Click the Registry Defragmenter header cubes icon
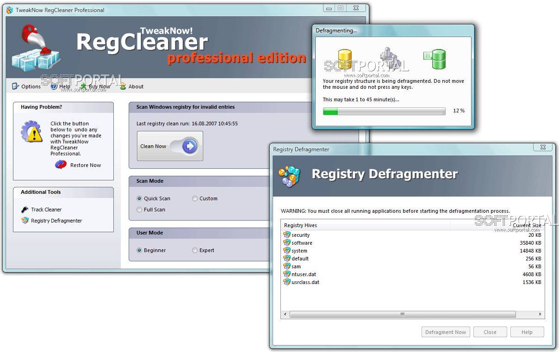Image resolution: width=559 pixels, height=352 pixels. coord(290,176)
